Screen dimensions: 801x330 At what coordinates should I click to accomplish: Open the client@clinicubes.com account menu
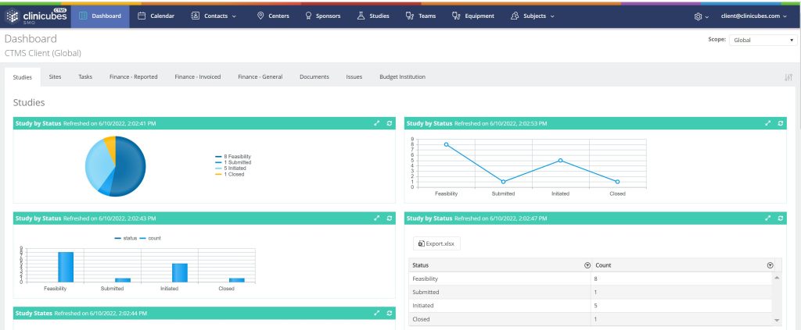click(x=753, y=16)
